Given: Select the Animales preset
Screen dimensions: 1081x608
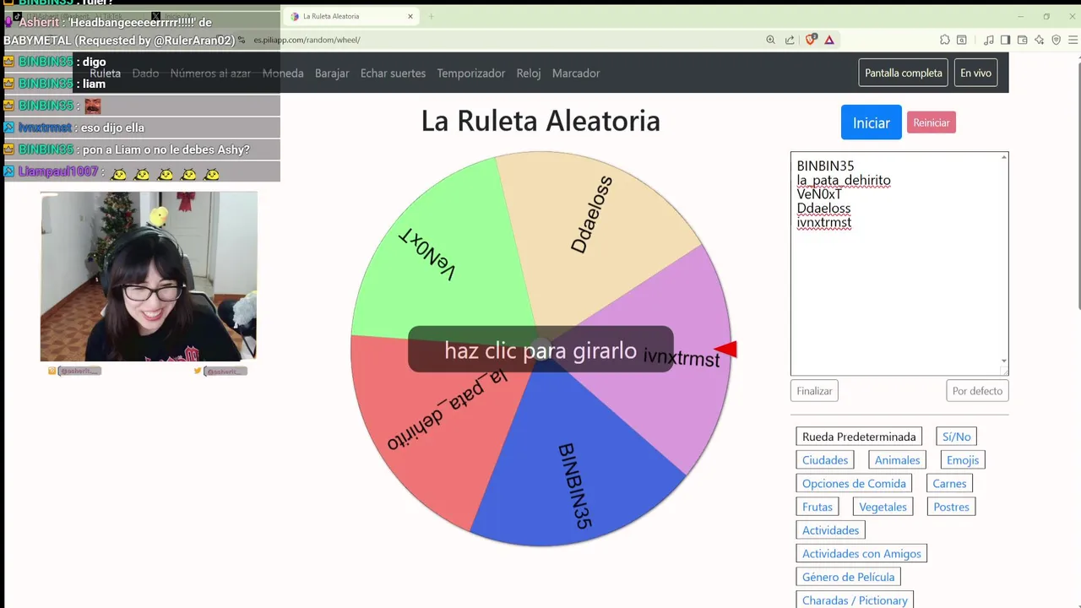Looking at the screenshot, I should click(897, 460).
